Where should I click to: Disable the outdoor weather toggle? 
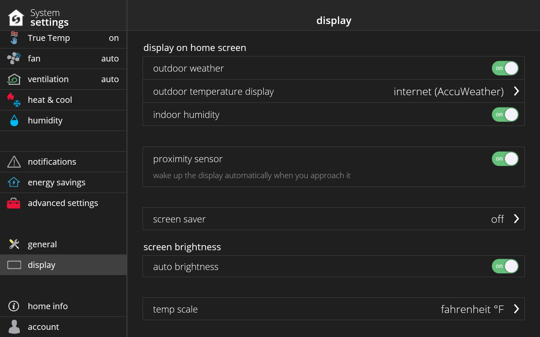pyautogui.click(x=505, y=68)
